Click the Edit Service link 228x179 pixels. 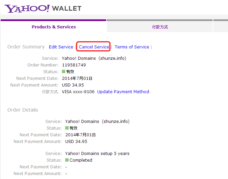click(61, 47)
